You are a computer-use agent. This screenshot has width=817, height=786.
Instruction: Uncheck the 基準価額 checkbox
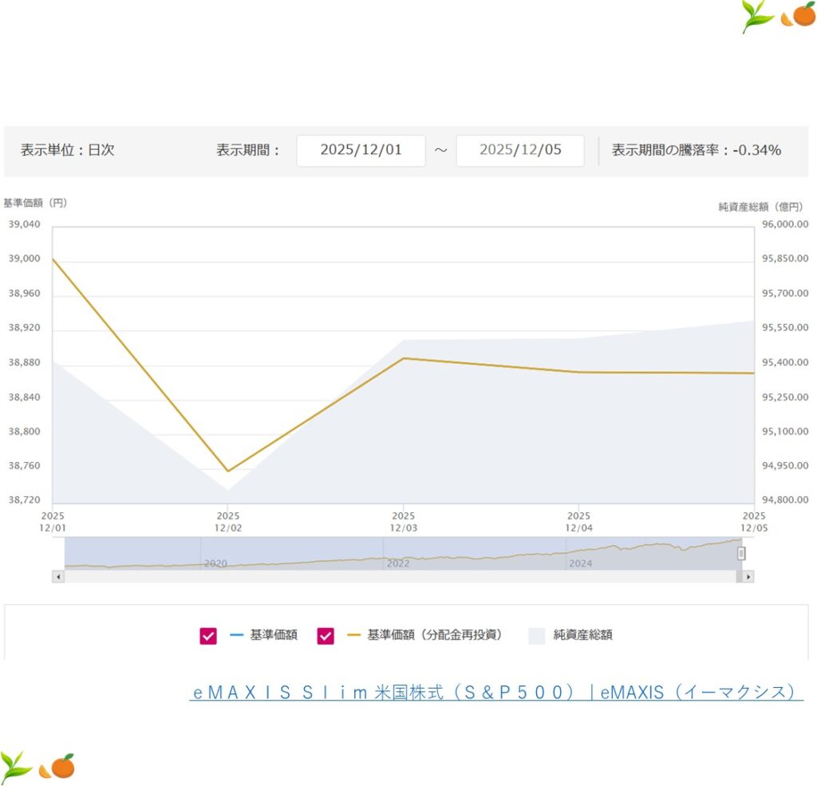click(208, 635)
